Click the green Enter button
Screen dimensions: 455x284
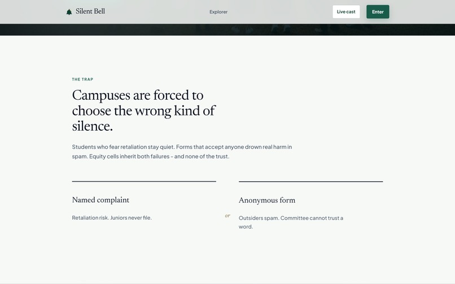378,12
